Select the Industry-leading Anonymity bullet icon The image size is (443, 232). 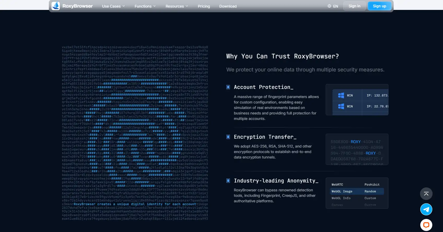tap(228, 181)
